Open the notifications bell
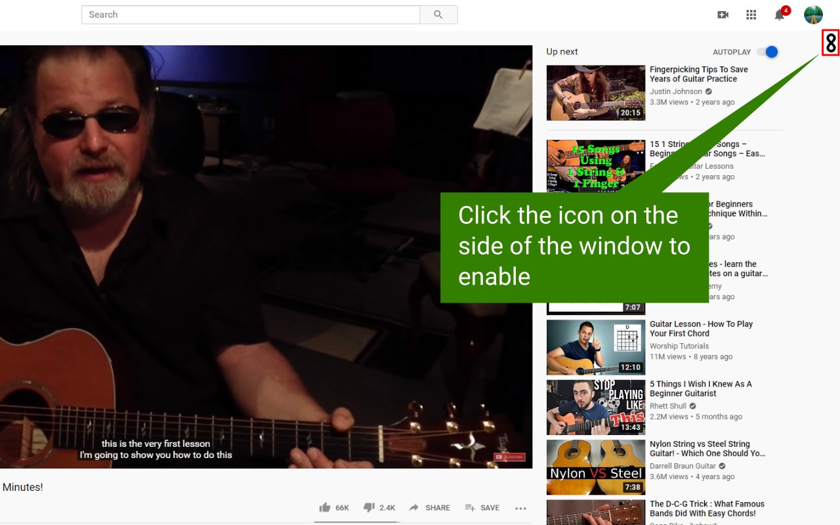Viewport: 840px width, 525px height. (x=780, y=14)
